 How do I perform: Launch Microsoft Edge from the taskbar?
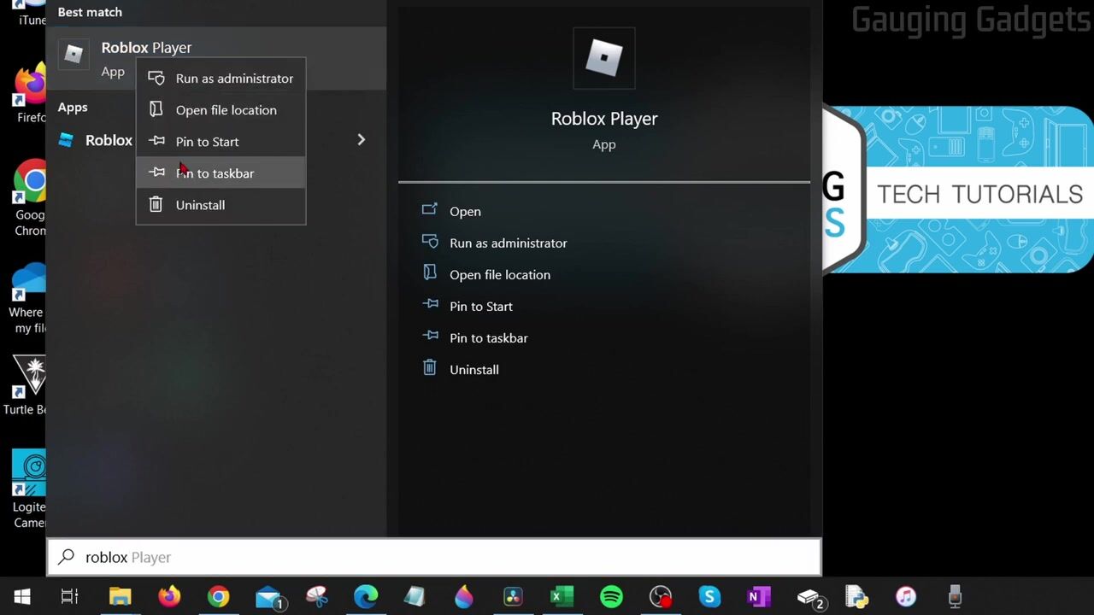(366, 596)
